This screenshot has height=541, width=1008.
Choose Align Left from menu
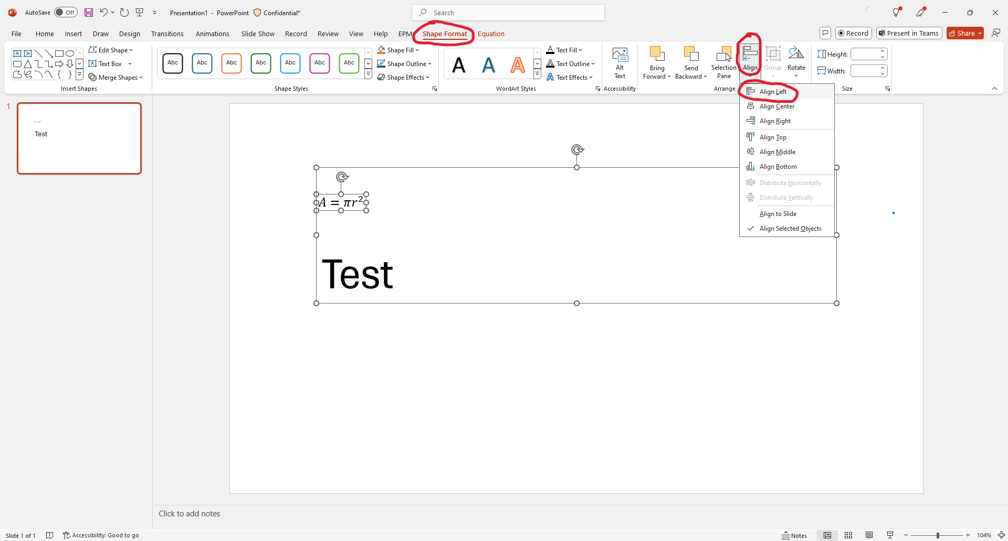coord(786,92)
